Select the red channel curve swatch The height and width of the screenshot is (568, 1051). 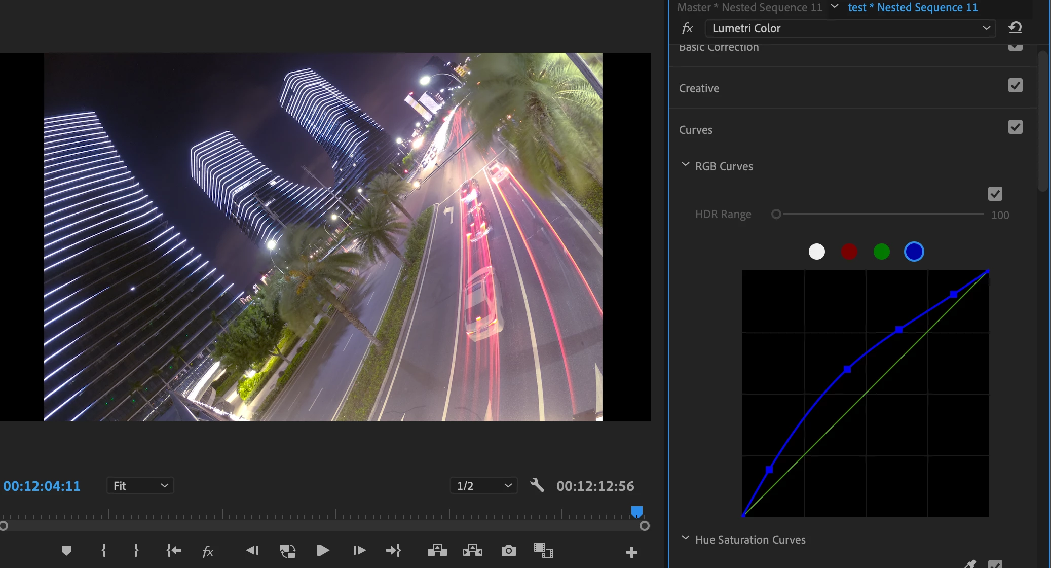click(849, 252)
